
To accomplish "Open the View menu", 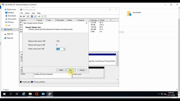I will pos(33,13).
